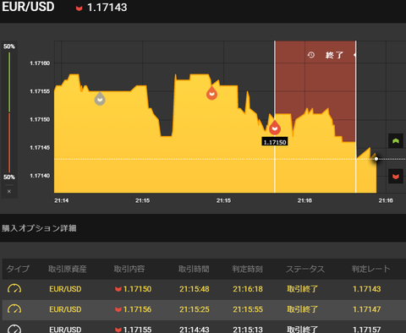Screen dimensions: 406x333
Task: Click the EUR/USD title at top
Action: tap(28, 7)
